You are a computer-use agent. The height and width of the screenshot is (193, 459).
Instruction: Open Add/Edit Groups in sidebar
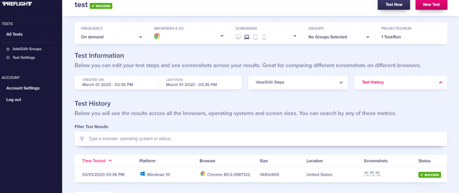click(27, 49)
